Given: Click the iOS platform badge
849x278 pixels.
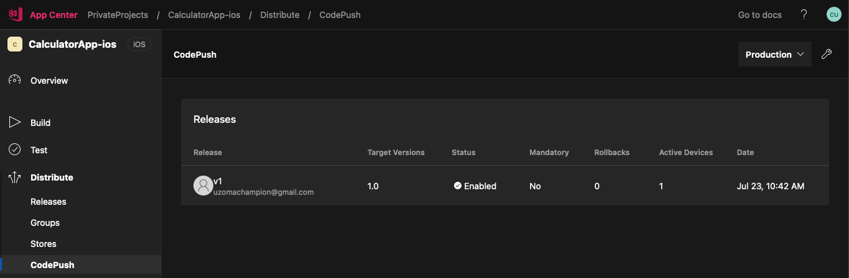Looking at the screenshot, I should click(x=139, y=44).
